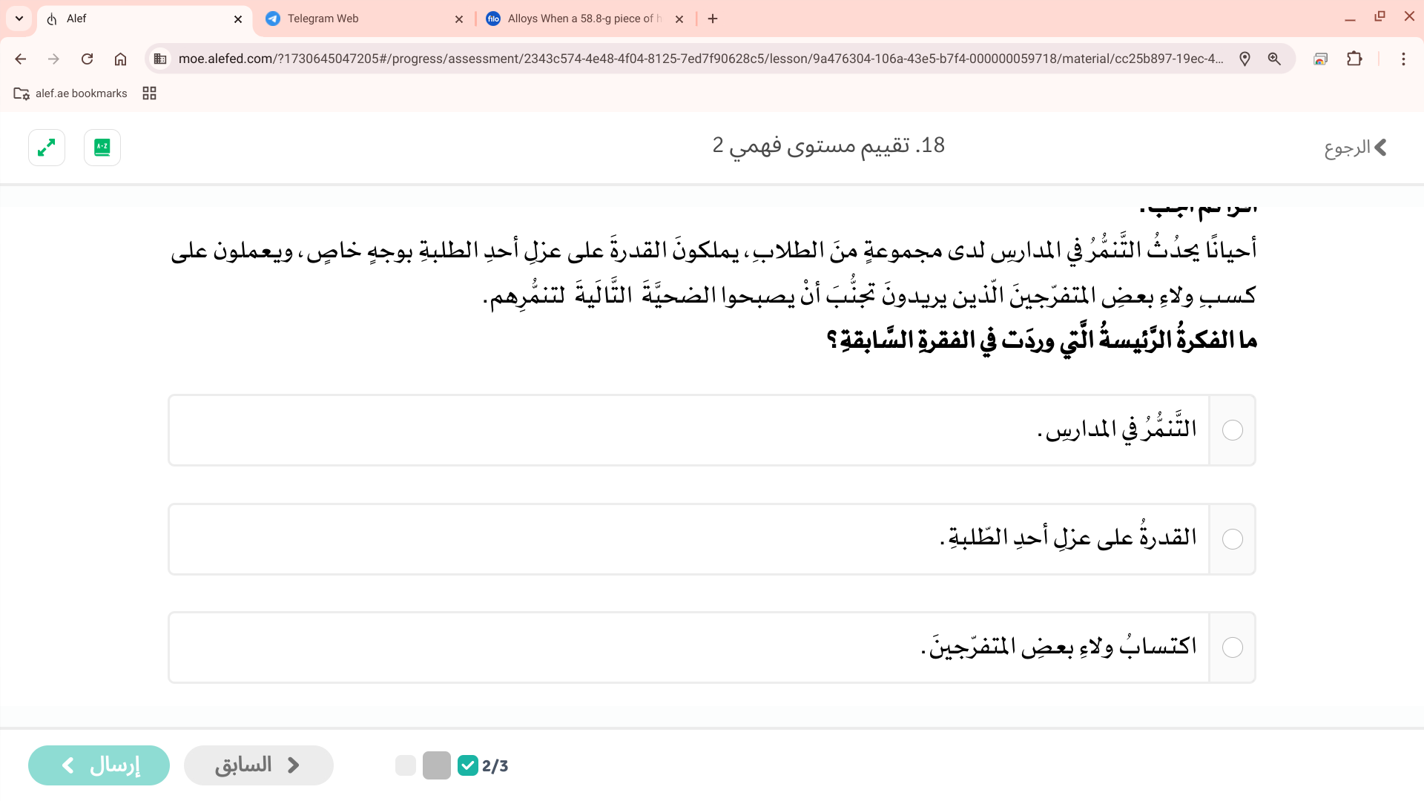Click the browser reload icon
The width and height of the screenshot is (1424, 801).
87,59
